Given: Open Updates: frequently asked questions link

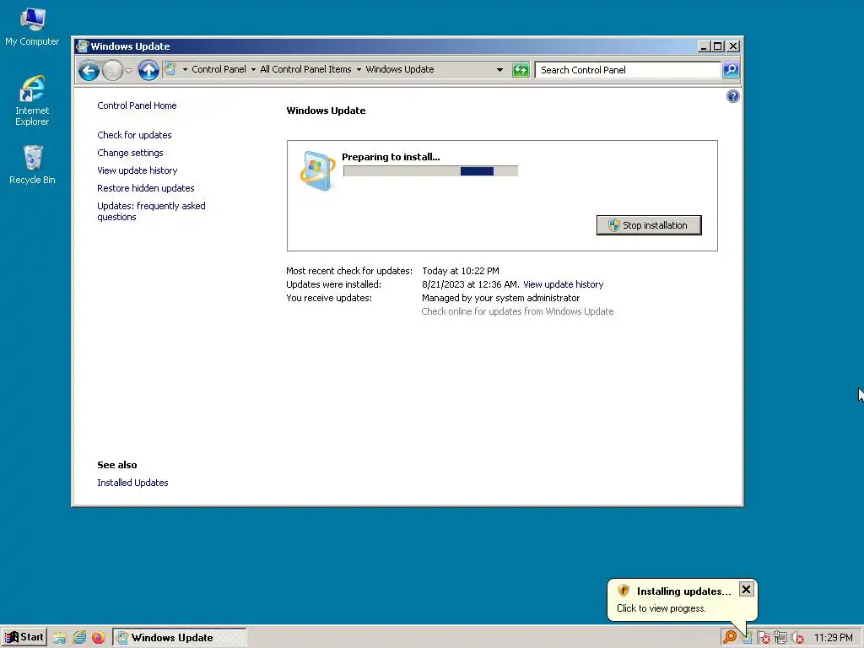Looking at the screenshot, I should tap(151, 211).
